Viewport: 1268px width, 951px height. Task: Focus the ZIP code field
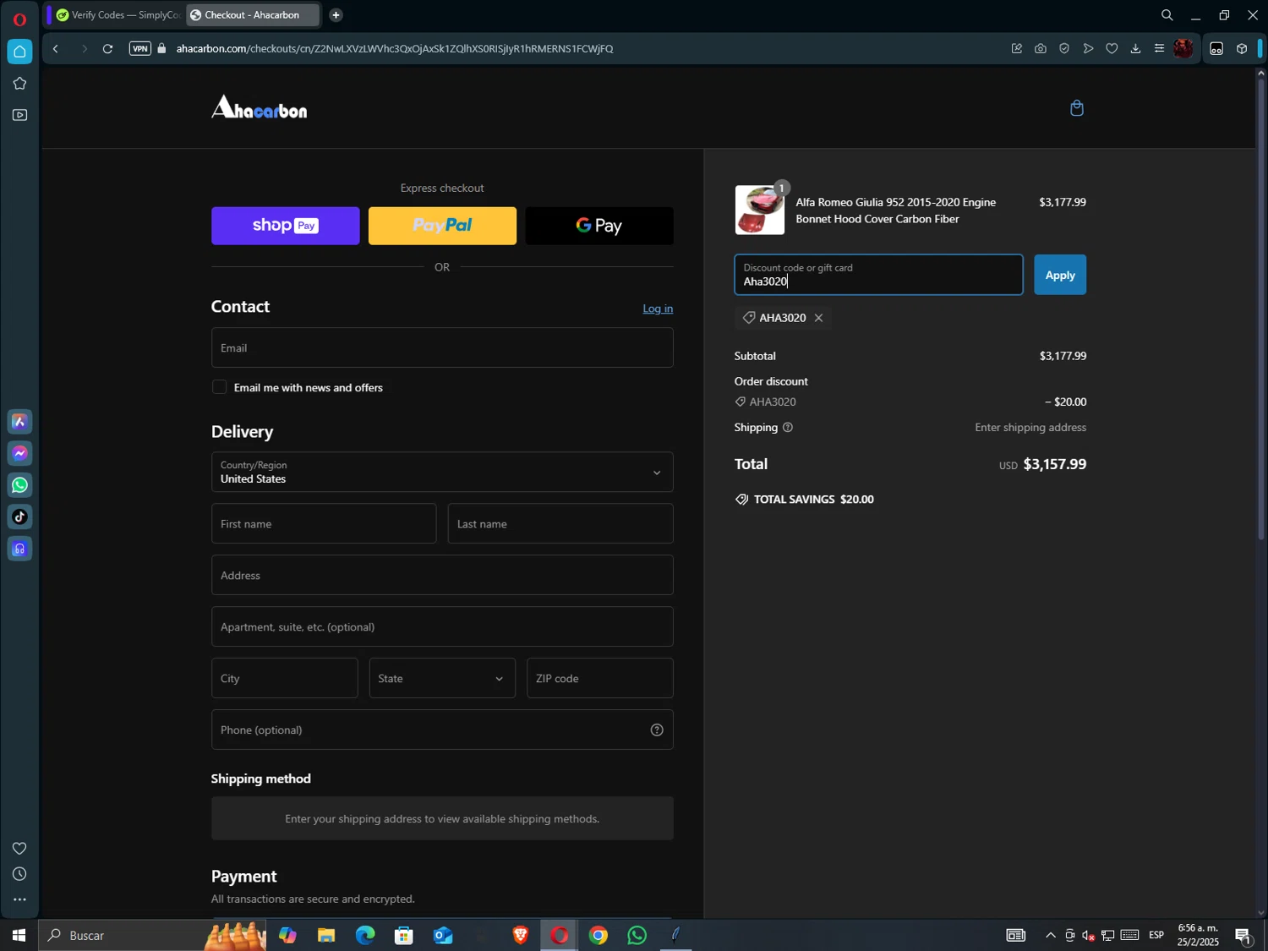[x=600, y=679]
